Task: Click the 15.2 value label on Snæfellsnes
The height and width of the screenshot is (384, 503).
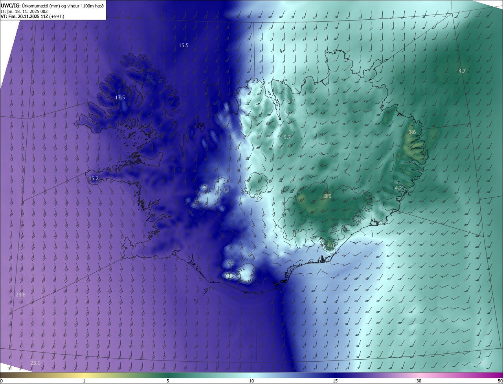Action: [x=94, y=179]
